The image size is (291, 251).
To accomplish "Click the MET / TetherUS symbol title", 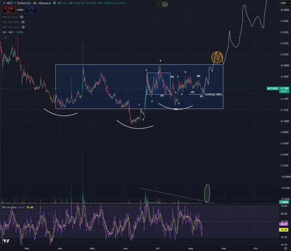I will click(x=29, y=3).
